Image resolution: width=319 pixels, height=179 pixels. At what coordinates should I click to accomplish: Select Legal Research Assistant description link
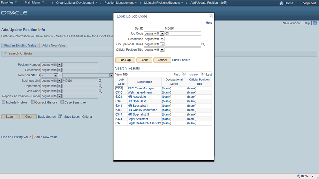tap(145, 123)
